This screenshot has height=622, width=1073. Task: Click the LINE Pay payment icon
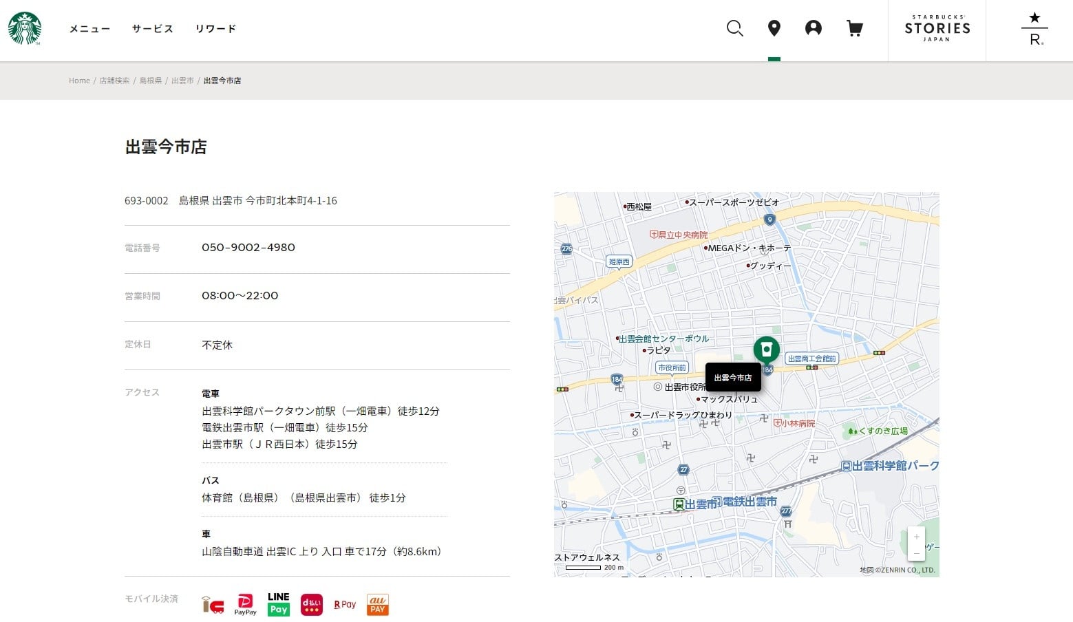[278, 604]
